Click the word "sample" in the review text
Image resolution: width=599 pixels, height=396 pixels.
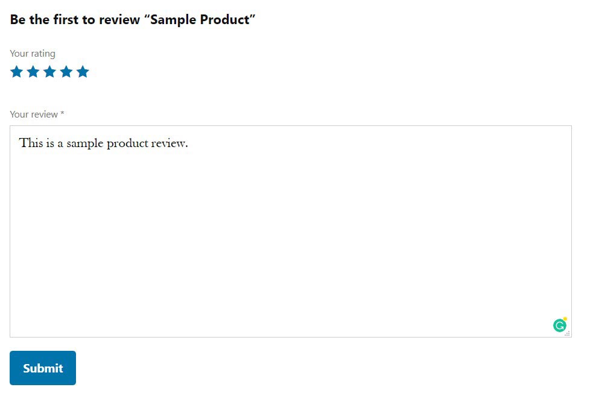click(x=84, y=143)
